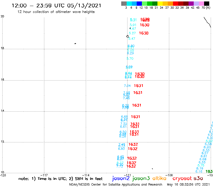Select the light green legend swatch
Viewport: 213px width, 187px height.
tap(144, 3)
